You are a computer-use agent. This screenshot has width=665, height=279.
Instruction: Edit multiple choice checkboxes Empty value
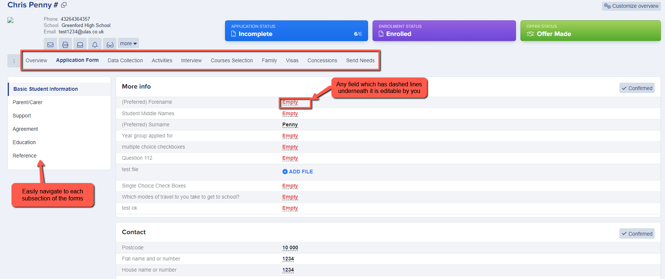tap(290, 147)
